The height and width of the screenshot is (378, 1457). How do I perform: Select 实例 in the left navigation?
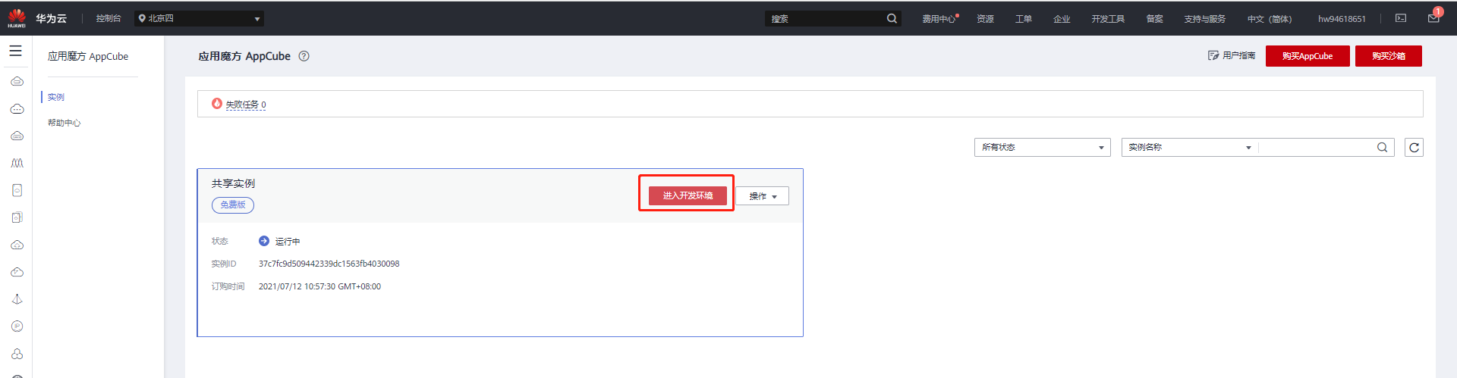tap(56, 97)
